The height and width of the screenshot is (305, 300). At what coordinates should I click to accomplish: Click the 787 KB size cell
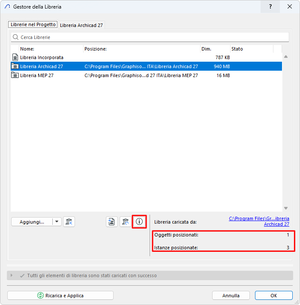click(222, 57)
